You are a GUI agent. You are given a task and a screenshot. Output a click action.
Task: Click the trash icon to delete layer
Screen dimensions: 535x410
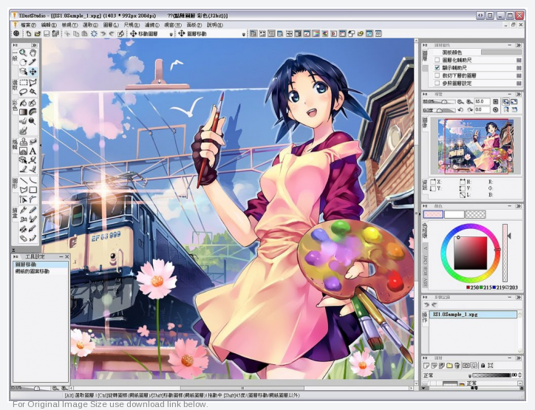tap(457, 366)
